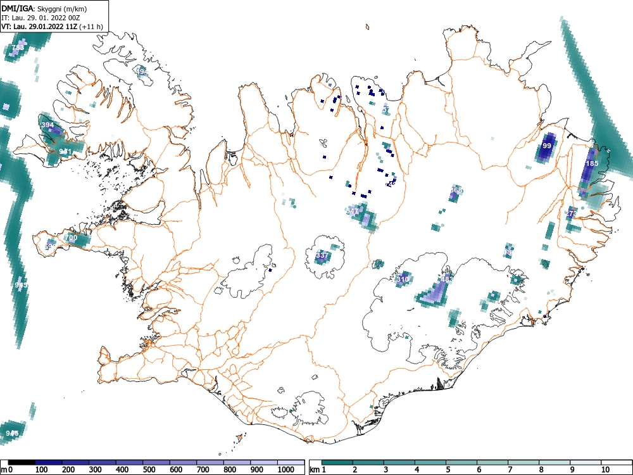Click the visibility value '99' in the east

(547, 146)
